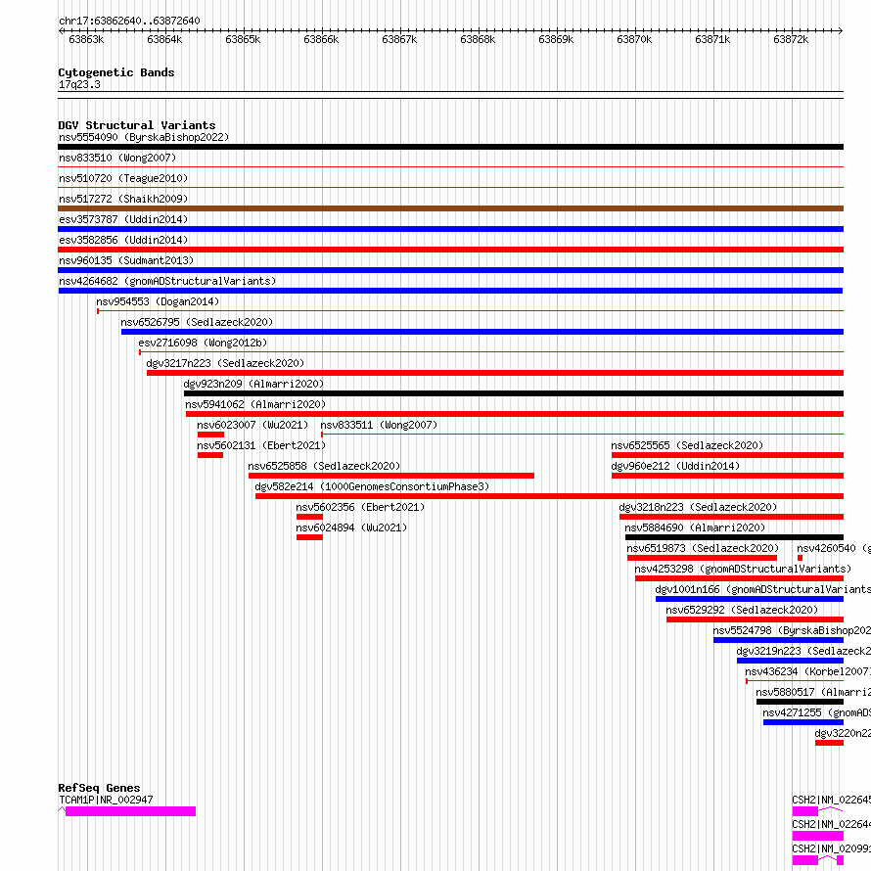Viewport: 871px width, 871px height.
Task: Click the blue dgv1001n166 variant bar
Action: coord(750,599)
